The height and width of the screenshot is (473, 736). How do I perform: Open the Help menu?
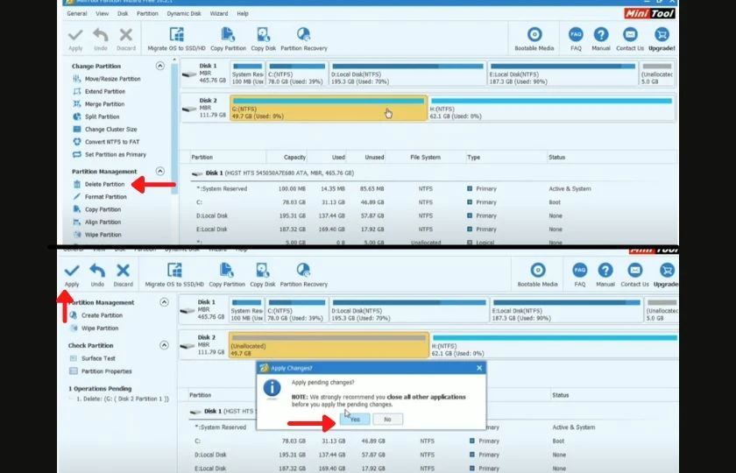[243, 14]
